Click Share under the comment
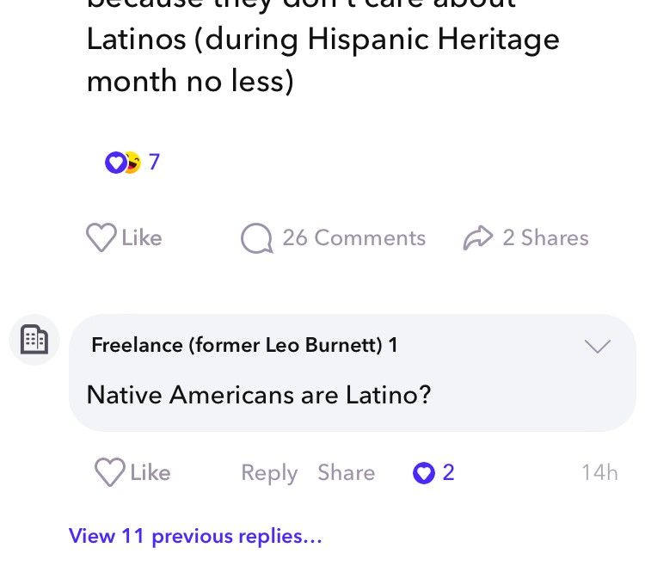The width and height of the screenshot is (645, 566). 347,472
